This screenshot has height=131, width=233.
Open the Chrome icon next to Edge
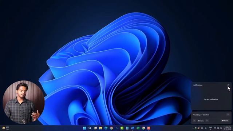pyautogui.click(x=111, y=128)
